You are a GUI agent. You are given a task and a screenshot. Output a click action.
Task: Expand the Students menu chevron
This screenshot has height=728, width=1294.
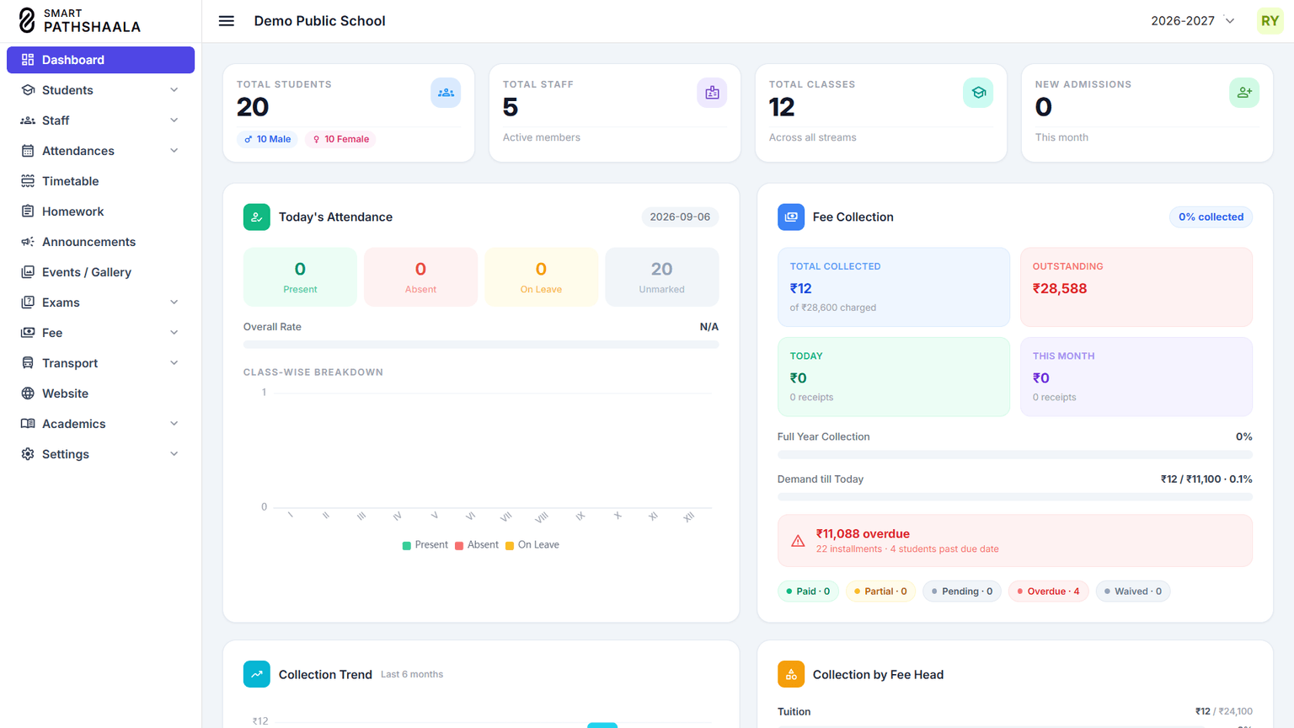pyautogui.click(x=174, y=90)
